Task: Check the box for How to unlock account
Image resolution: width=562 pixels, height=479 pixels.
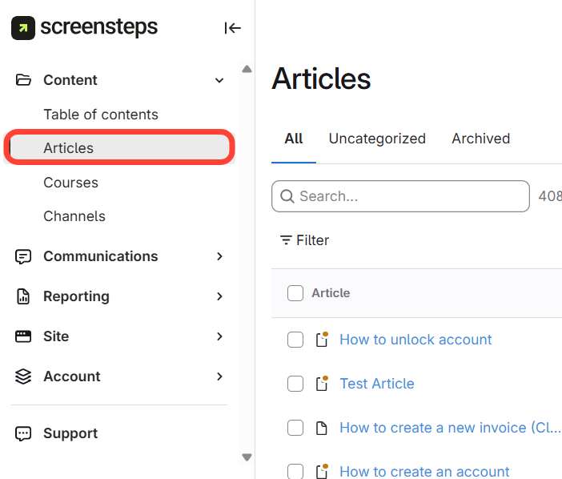Action: pyautogui.click(x=295, y=340)
